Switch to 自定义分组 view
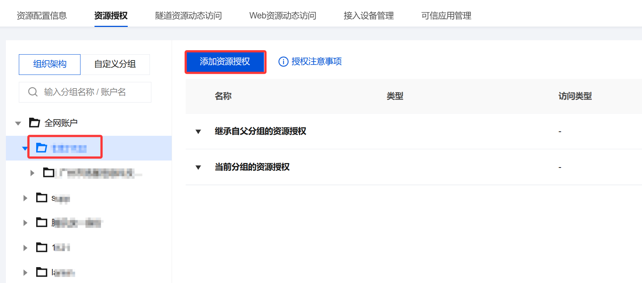The height and width of the screenshot is (283, 642). pos(115,64)
